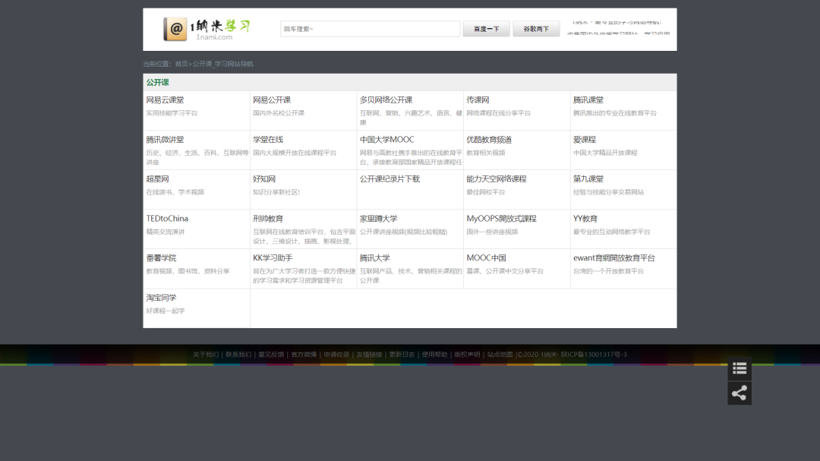The image size is (820, 461).
Task: Click footer link 站点地图
Action: pyautogui.click(x=500, y=354)
